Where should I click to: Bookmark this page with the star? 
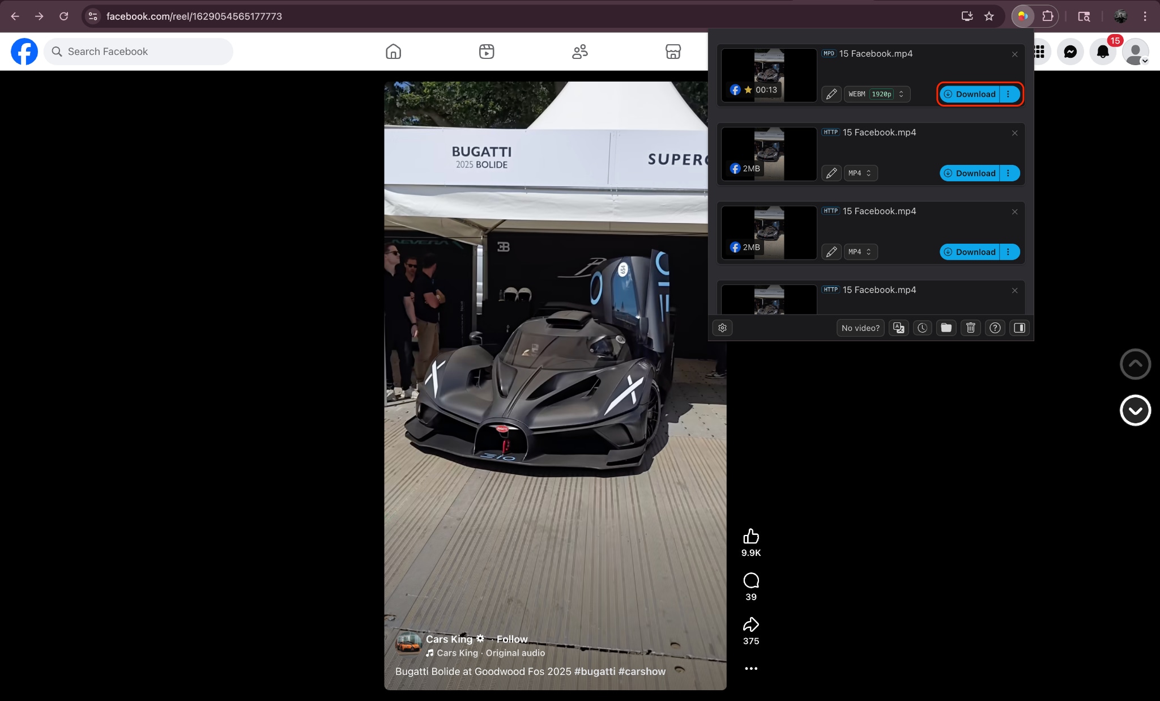point(989,16)
